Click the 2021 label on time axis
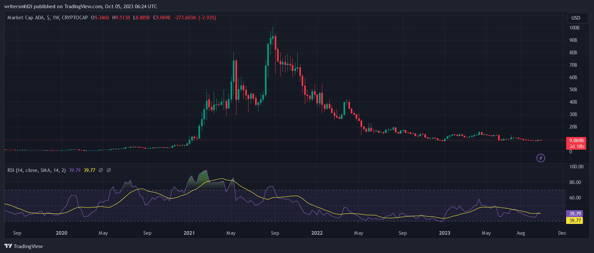 [189, 233]
